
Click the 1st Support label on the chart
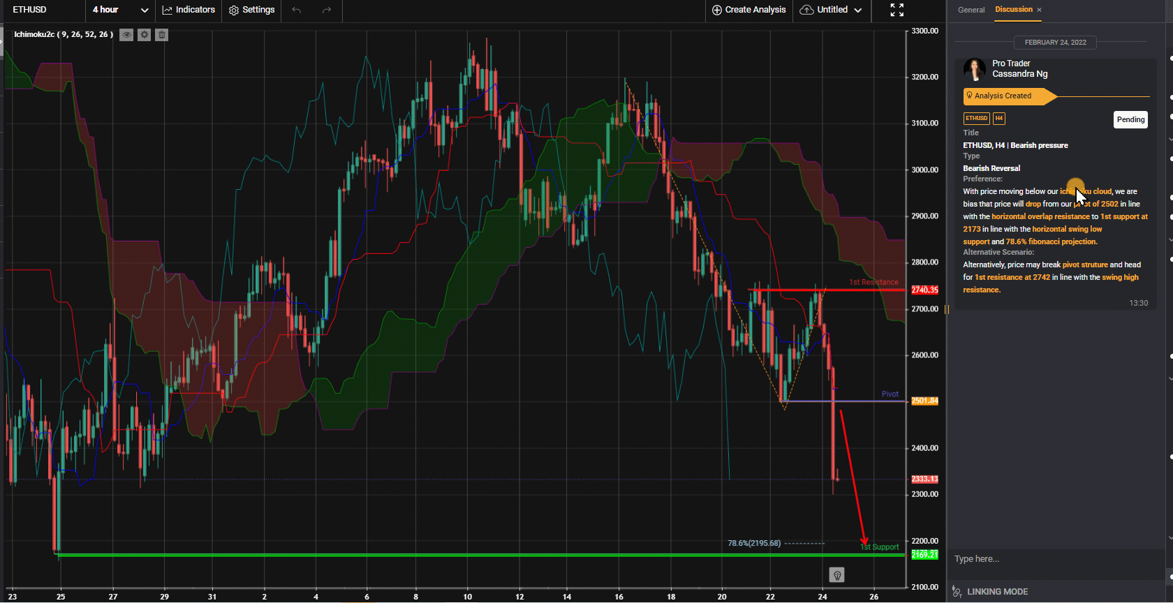(880, 547)
